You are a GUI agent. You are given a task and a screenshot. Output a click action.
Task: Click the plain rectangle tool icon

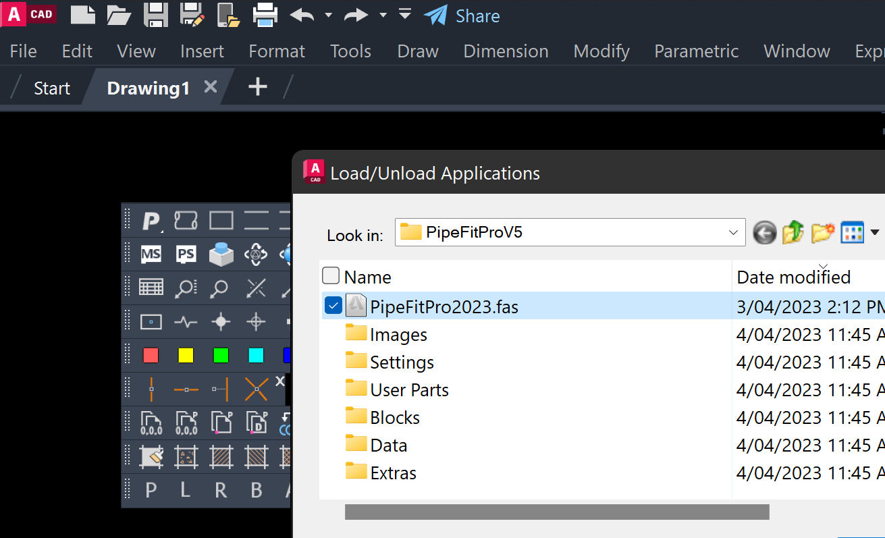tap(221, 220)
